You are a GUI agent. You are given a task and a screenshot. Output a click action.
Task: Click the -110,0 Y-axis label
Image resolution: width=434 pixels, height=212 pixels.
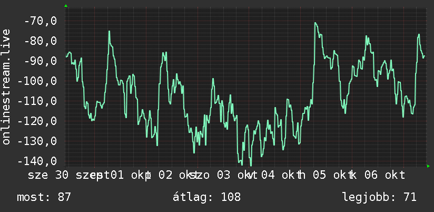click(37, 101)
